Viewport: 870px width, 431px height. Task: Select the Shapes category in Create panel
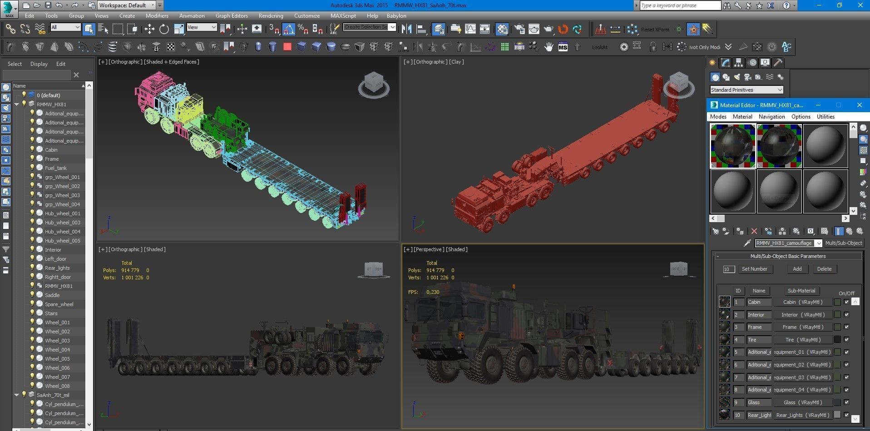tap(726, 77)
